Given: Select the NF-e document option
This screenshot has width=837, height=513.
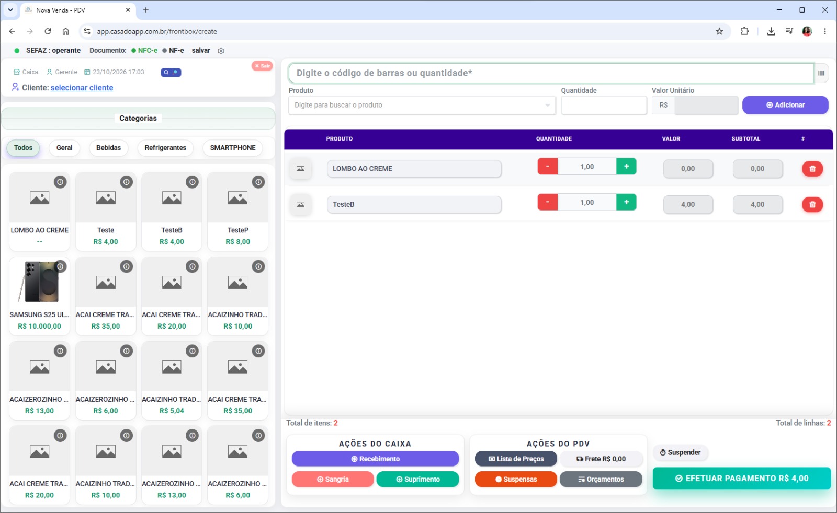Looking at the screenshot, I should click(173, 51).
